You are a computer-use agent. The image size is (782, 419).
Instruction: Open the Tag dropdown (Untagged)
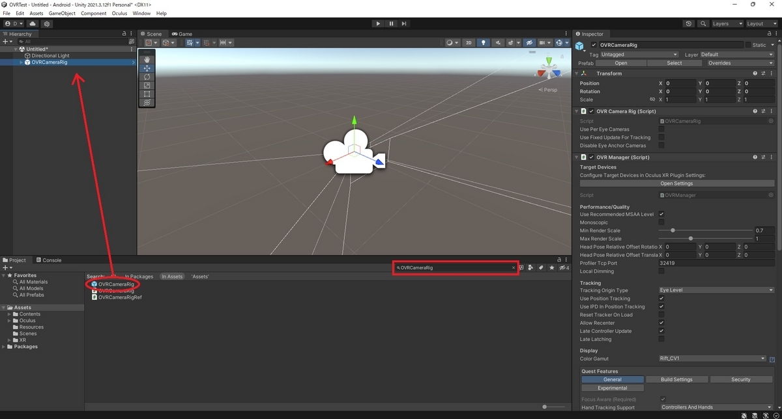[x=639, y=55]
